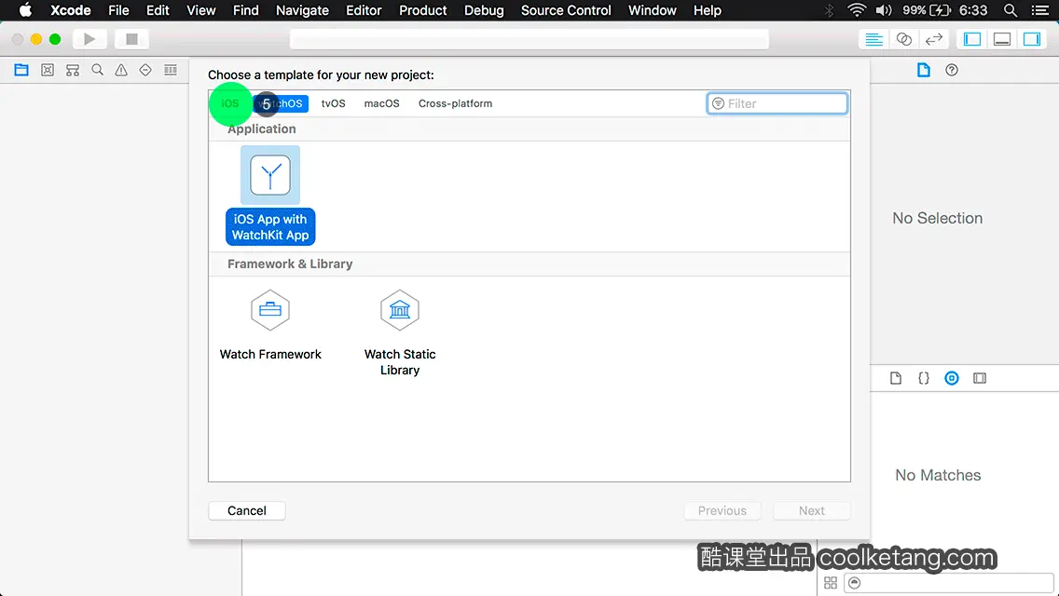
Task: Select iOS App with WatchKit App template
Action: point(270,195)
